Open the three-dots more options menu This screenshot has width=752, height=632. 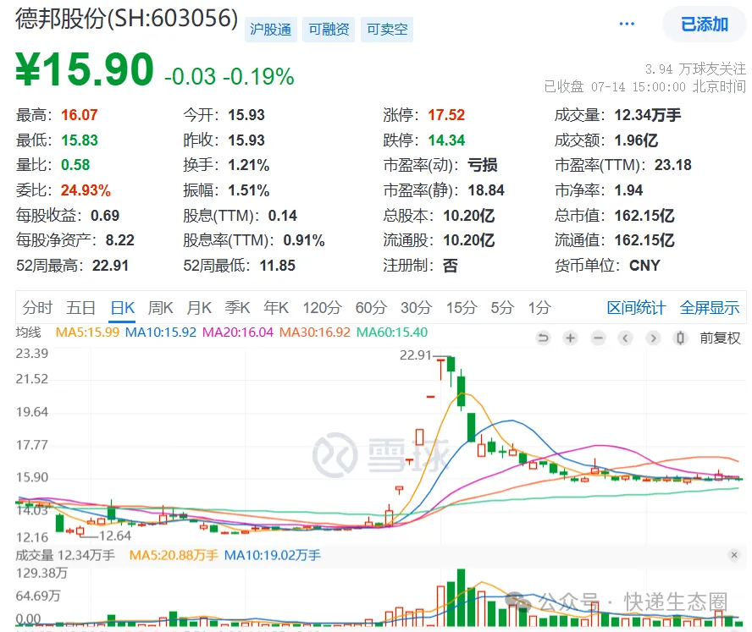point(627,24)
